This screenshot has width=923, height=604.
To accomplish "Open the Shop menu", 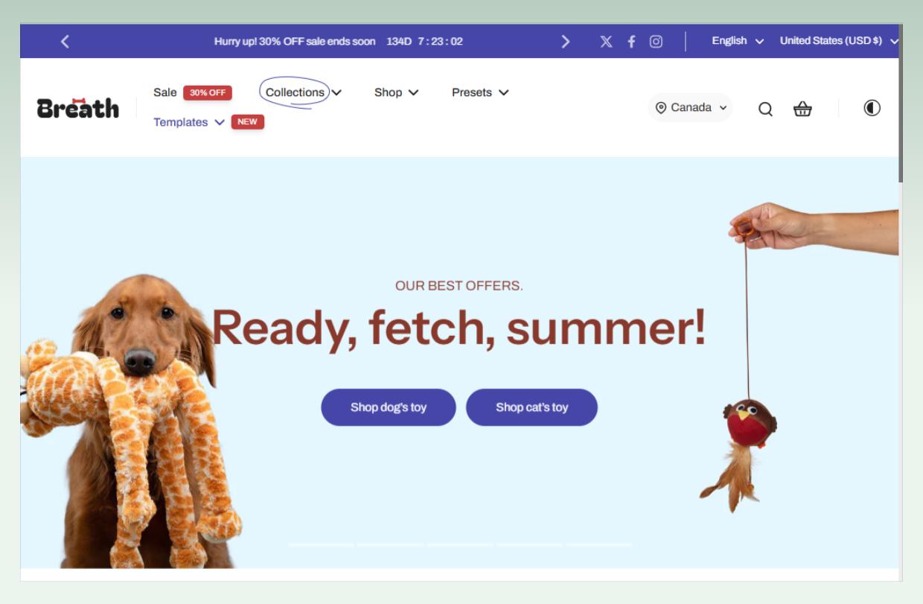I will [397, 92].
